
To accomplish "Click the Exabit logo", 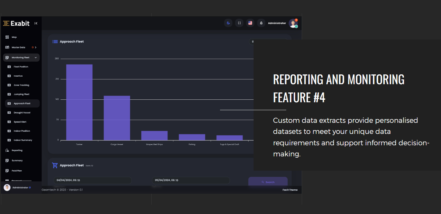I will point(16,23).
